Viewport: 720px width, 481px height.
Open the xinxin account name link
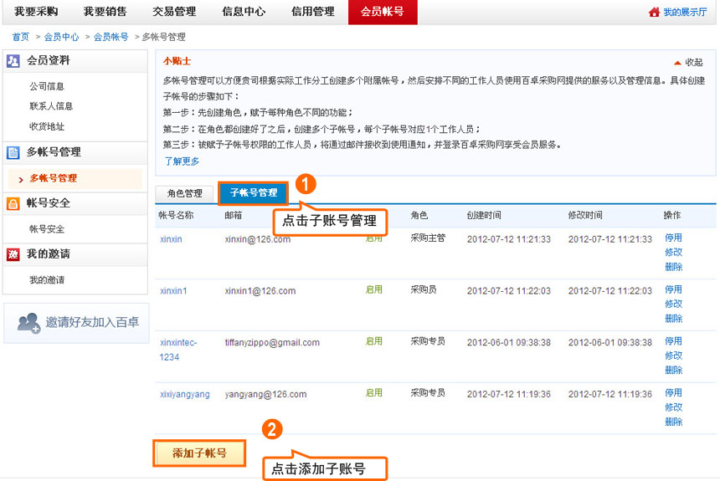171,239
